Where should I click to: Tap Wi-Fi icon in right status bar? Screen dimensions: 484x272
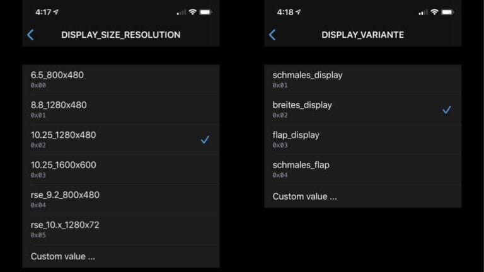click(x=434, y=12)
